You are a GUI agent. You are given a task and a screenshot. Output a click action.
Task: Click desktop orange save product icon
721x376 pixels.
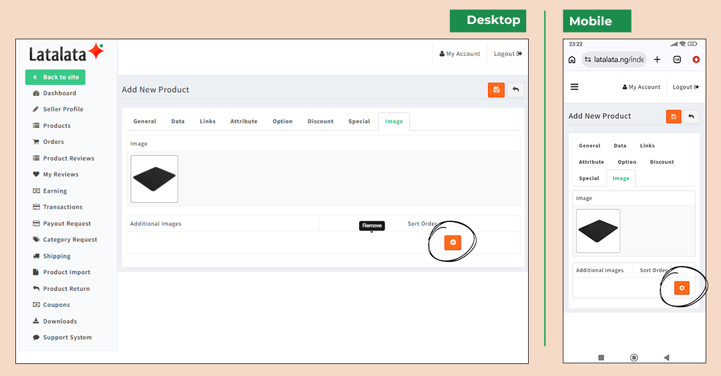[x=496, y=90]
